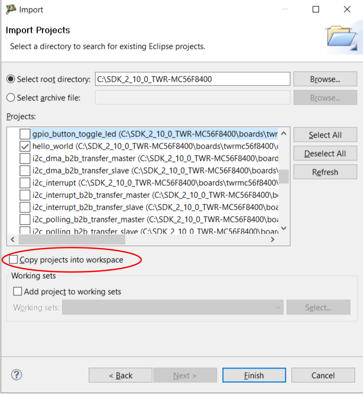Select the i2c_dma_b2b_transfer_slave row text
Image resolution: width=363 pixels, height=394 pixels.
pyautogui.click(x=155, y=170)
